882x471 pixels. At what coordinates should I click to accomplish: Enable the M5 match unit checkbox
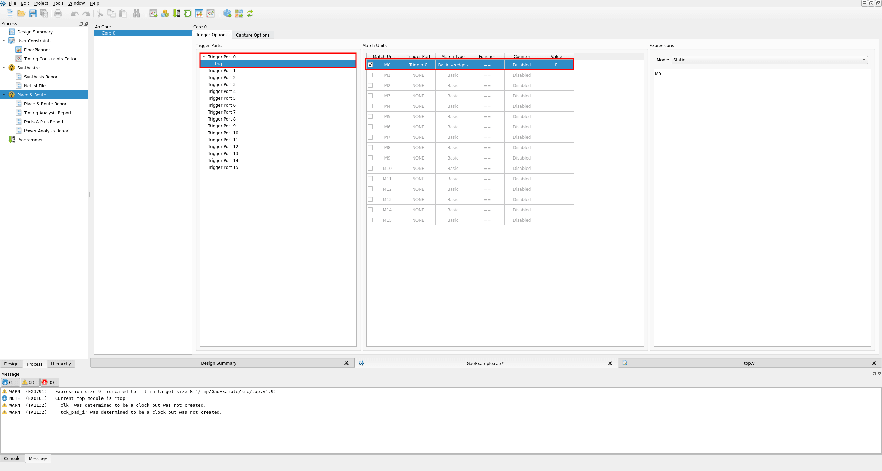pos(370,116)
